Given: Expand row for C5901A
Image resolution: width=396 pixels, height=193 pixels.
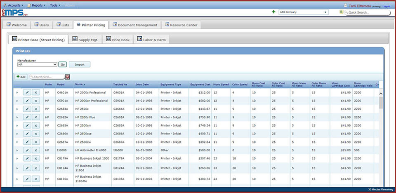Looking at the screenshot, I should click(x=17, y=101).
